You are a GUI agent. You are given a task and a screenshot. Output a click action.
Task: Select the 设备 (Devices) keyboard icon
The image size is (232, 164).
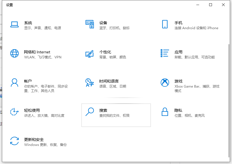coord(90,24)
